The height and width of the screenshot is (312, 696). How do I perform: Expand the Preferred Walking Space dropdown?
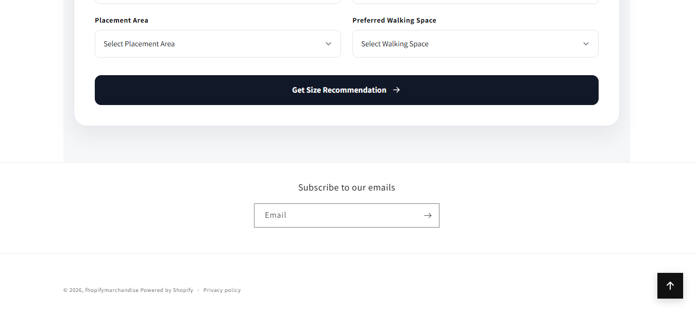pyautogui.click(x=475, y=44)
